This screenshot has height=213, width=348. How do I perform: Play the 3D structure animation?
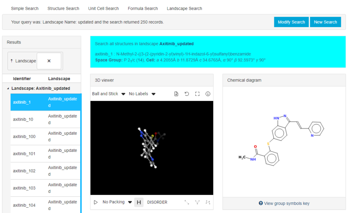[96, 202]
